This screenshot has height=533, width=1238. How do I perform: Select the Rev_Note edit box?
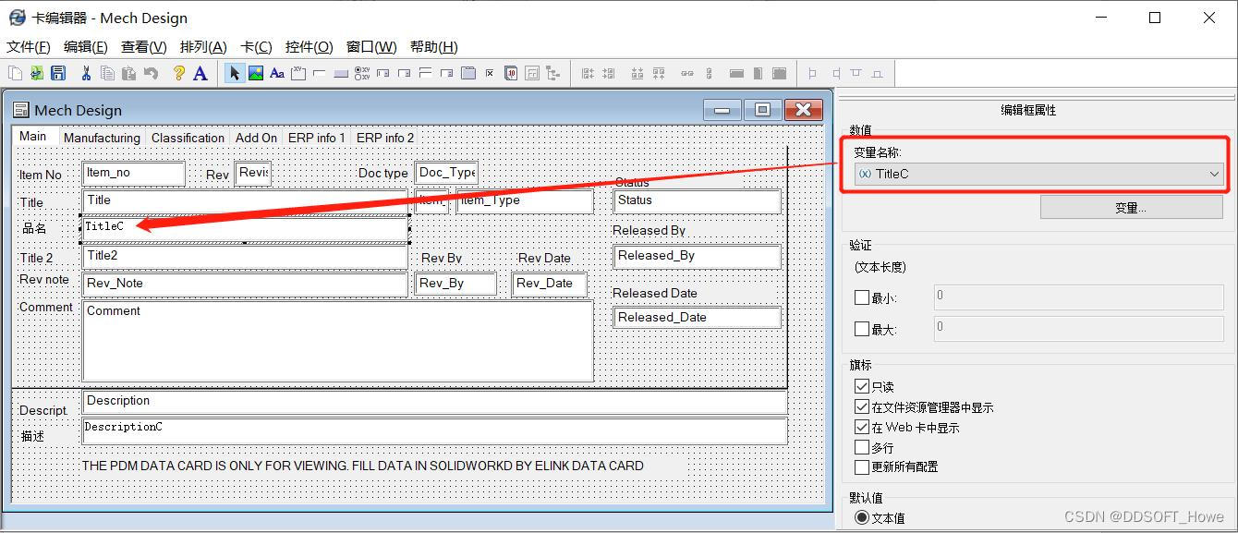click(245, 285)
